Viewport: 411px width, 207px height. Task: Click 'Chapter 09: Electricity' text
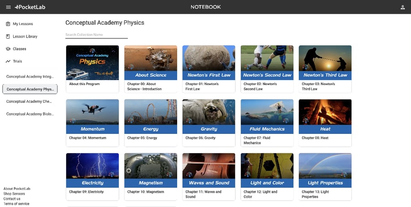pyautogui.click(x=86, y=192)
